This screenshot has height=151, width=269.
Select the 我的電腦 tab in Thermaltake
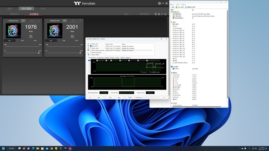click(x=27, y=9)
